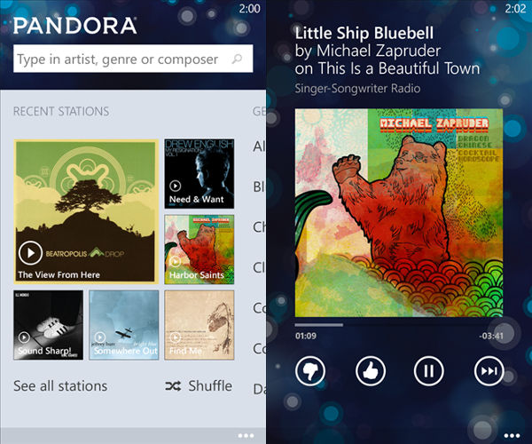Play The View From Here station
This screenshot has height=444, width=532.
(30, 253)
